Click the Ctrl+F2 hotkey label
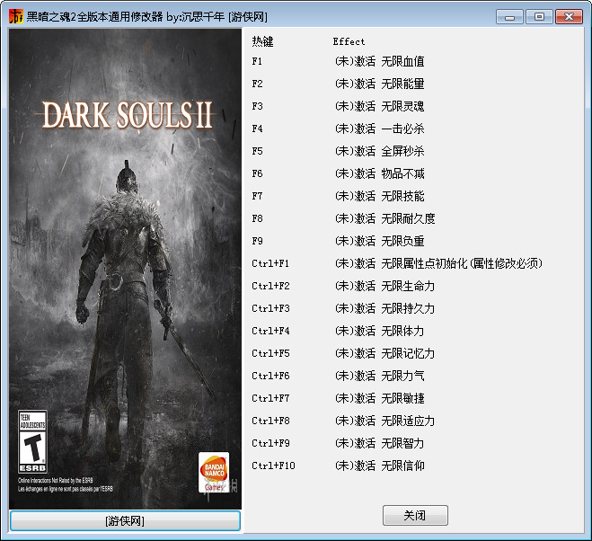The height and width of the screenshot is (541, 592). click(x=270, y=286)
